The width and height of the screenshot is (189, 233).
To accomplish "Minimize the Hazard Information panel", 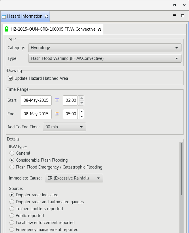I will 175,15.
